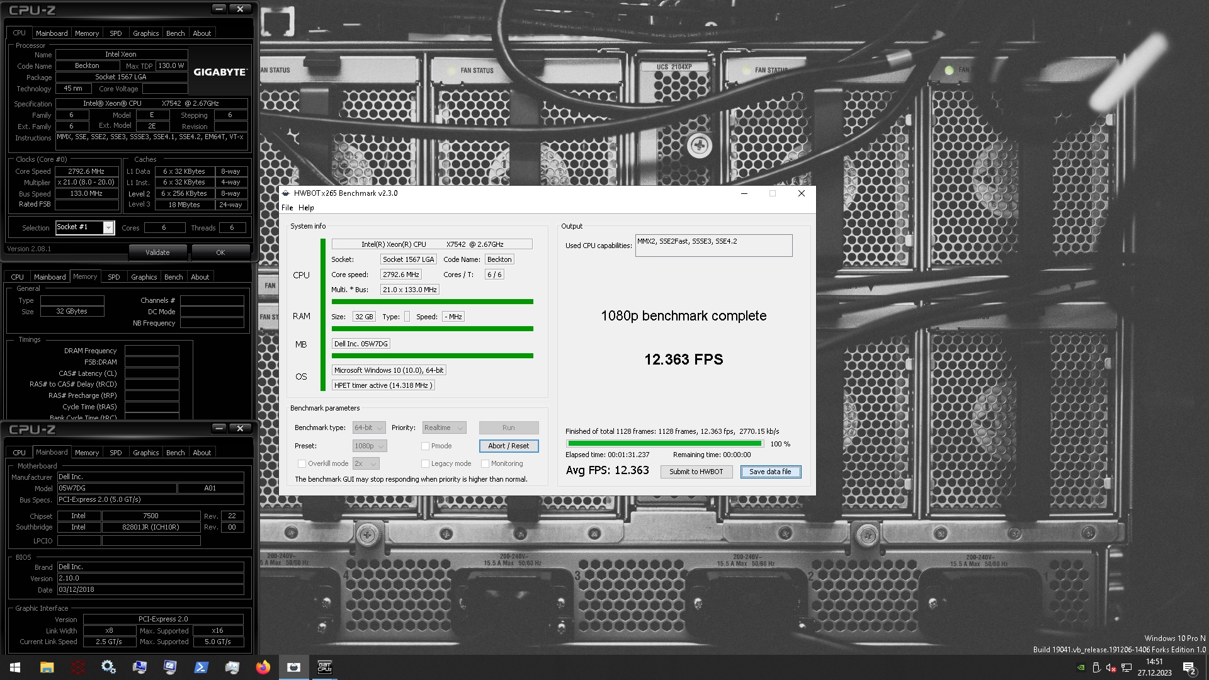
Task: Open the red wireframe app on taskbar
Action: coord(77,667)
